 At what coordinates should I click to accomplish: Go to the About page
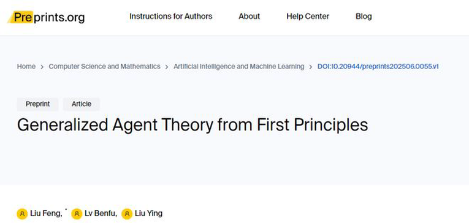point(249,16)
